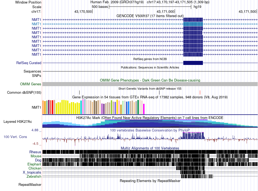Click the 43,170,500 coordinate on the ruler
The height and width of the screenshot is (191, 258).
(83, 11)
